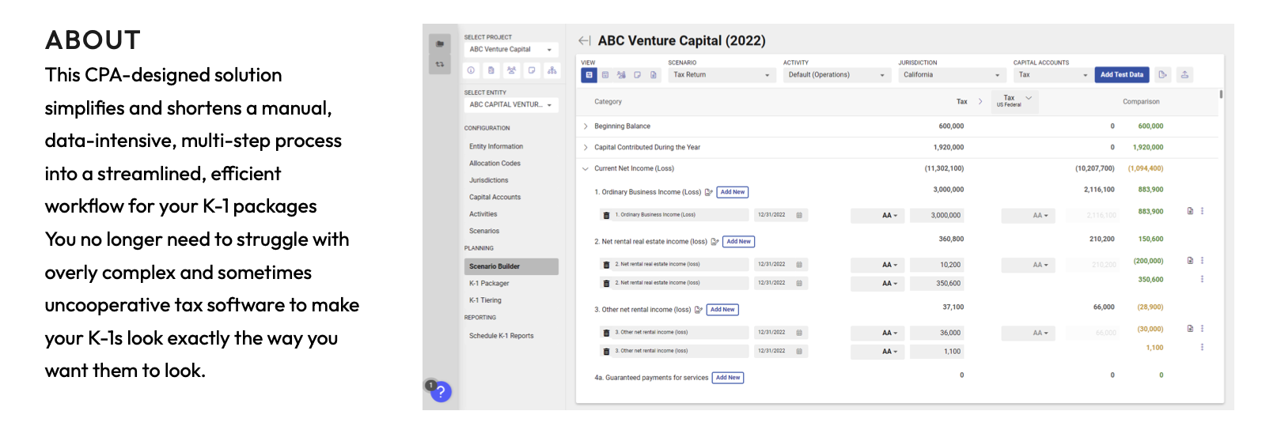Image resolution: width=1262 pixels, height=426 pixels.
Task: Open the Jurisdiction dropdown set to California
Action: click(951, 75)
